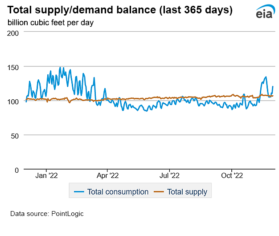The height and width of the screenshot is (236, 279).
Task: Click the 200 y-axis label
Action: coord(13,33)
